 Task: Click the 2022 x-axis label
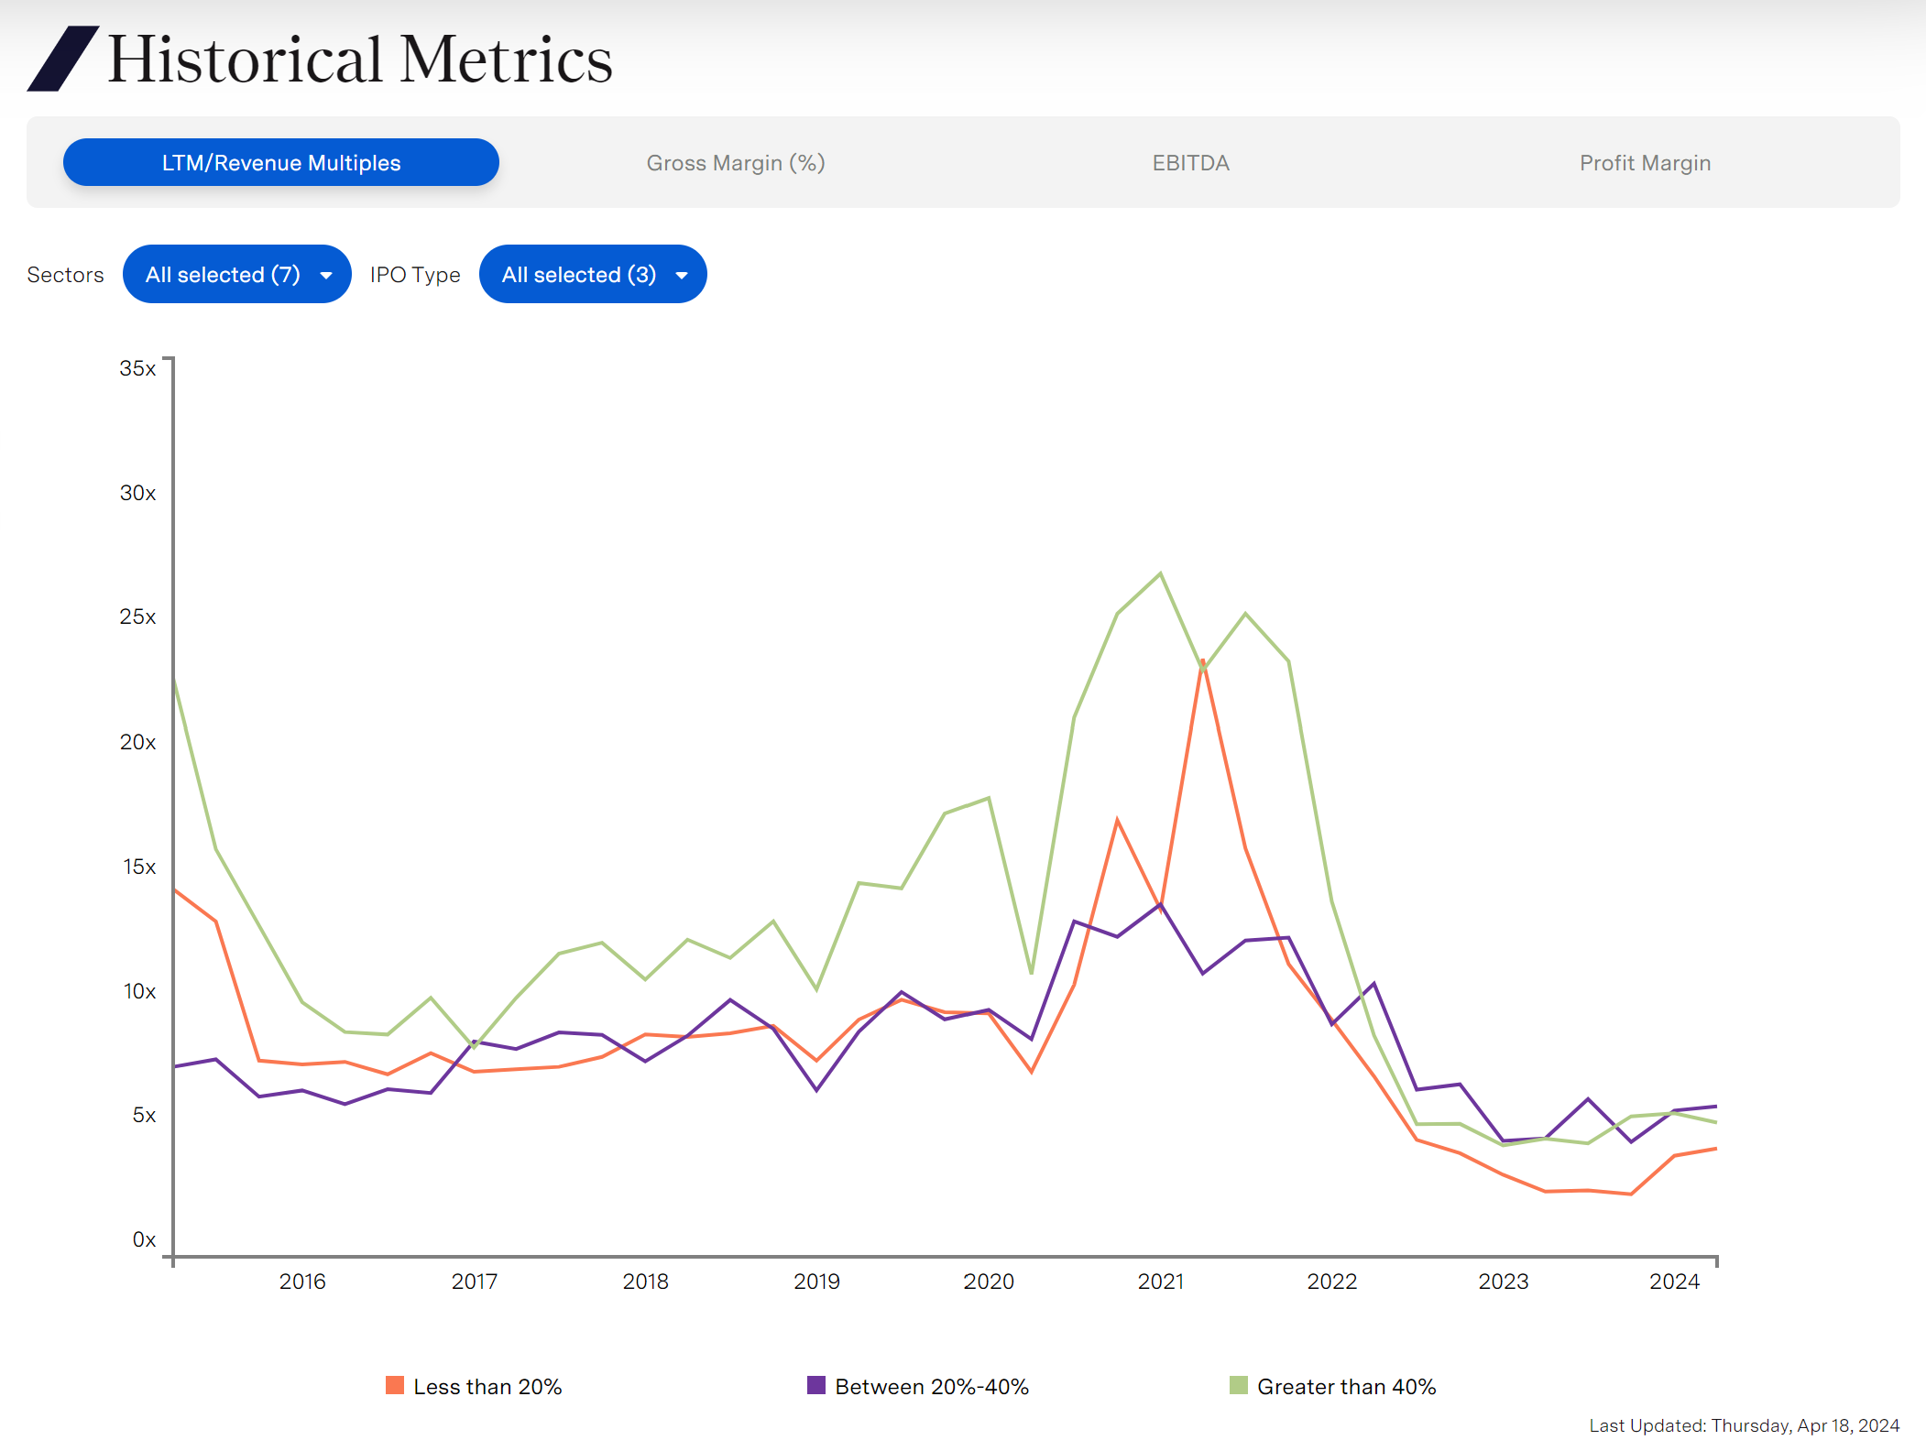tap(1332, 1282)
